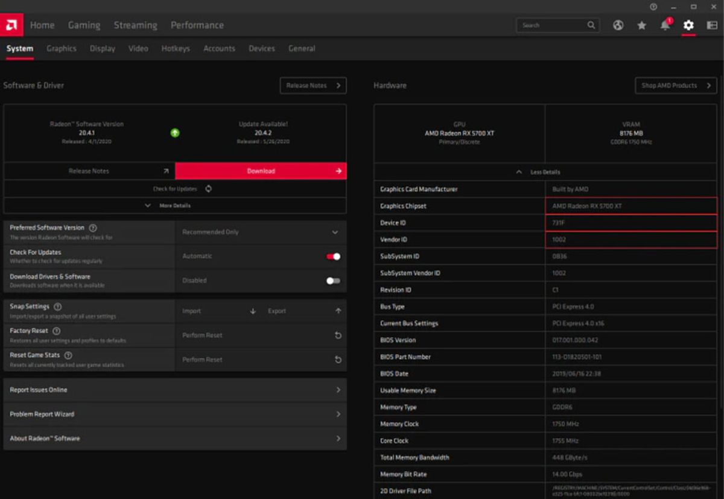
Task: Show help info for Reset Game Stats
Action: [68, 355]
